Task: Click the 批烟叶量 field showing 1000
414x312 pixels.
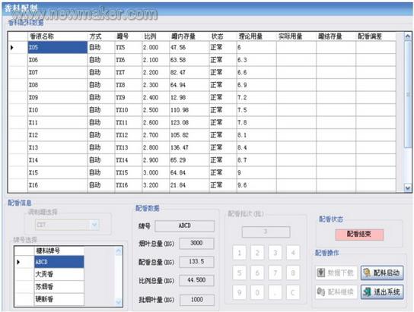Action: pos(197,300)
